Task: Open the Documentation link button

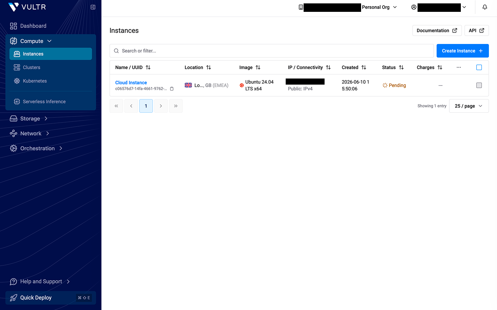Action: (437, 30)
